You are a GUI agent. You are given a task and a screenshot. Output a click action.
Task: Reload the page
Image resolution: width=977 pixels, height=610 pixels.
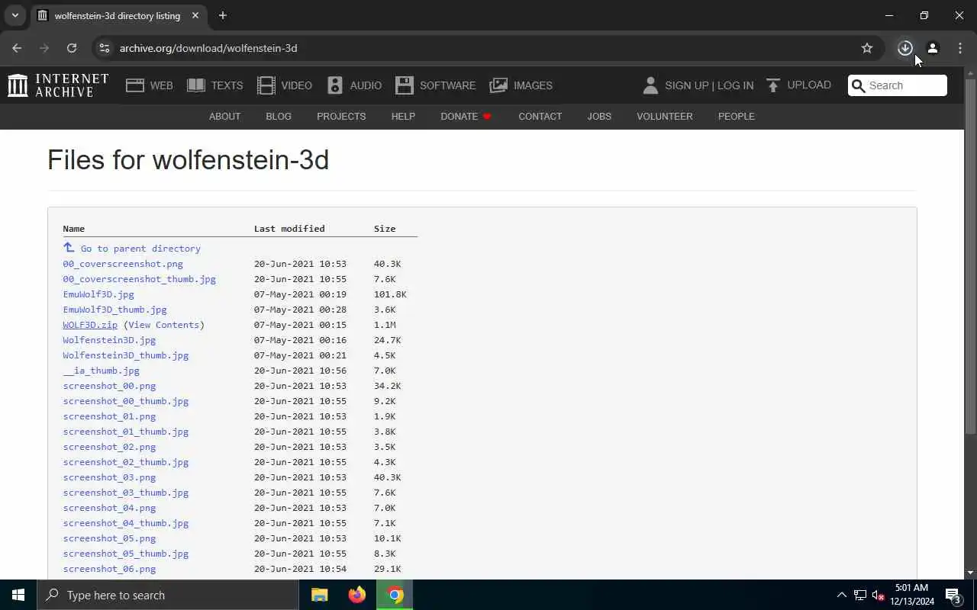click(72, 48)
